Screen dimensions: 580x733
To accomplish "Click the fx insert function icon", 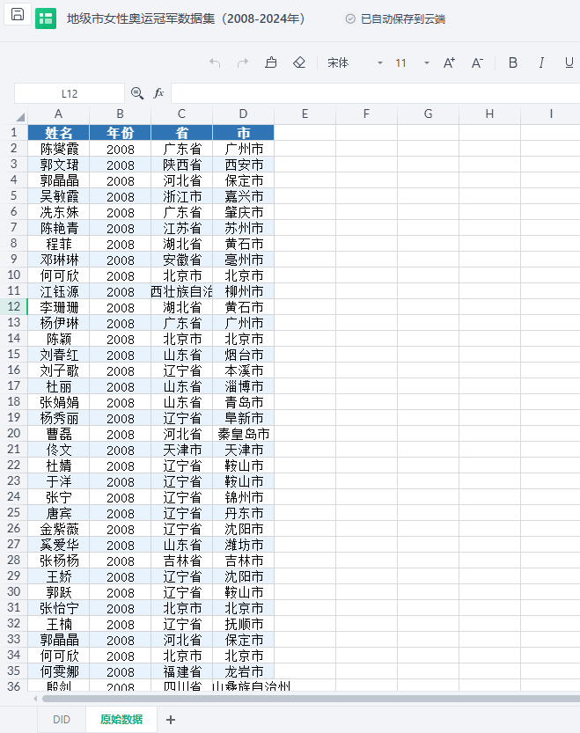I will pyautogui.click(x=158, y=93).
